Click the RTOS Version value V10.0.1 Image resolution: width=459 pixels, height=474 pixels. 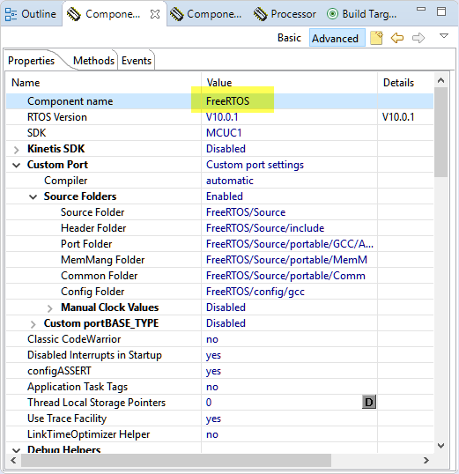coord(222,117)
